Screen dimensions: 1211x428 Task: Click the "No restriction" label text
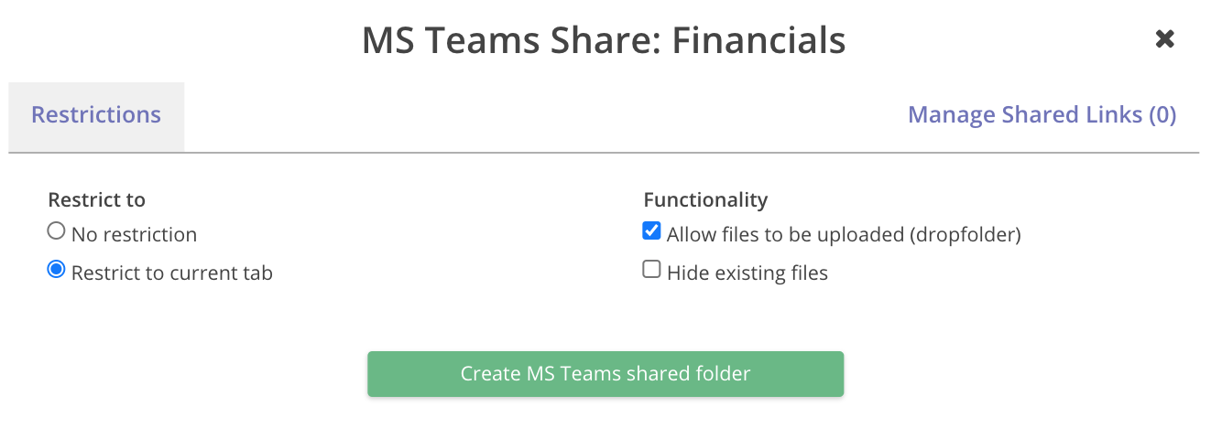point(134,235)
